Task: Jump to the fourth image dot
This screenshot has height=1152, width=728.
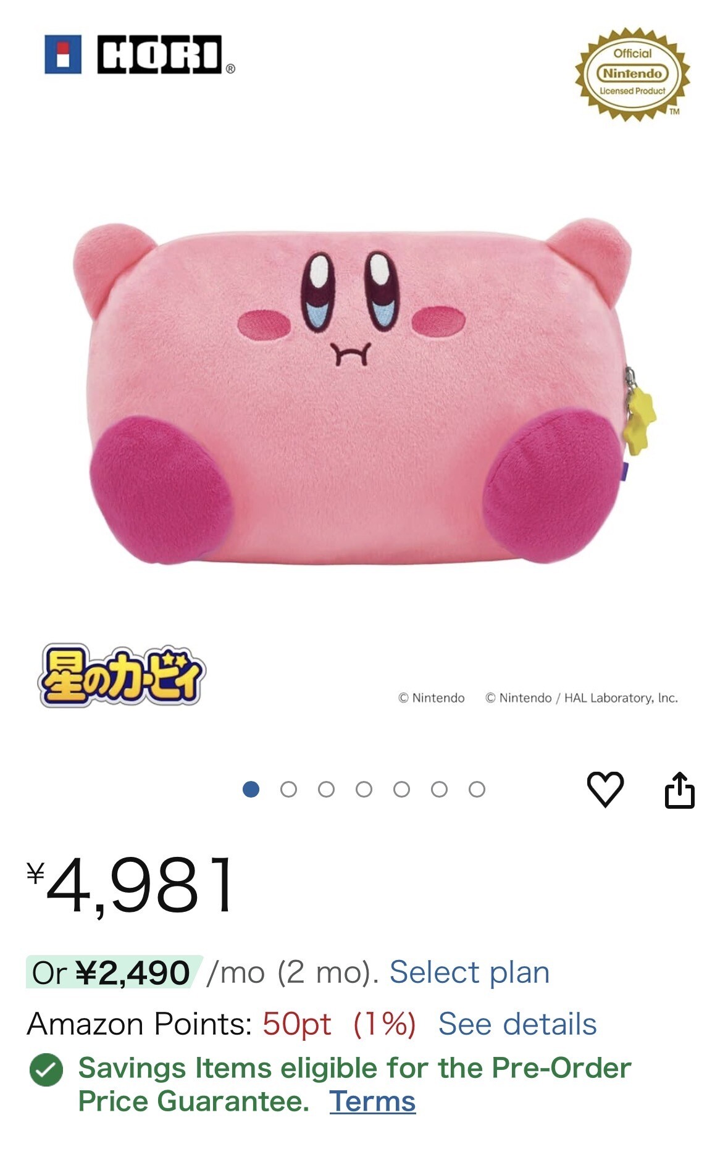Action: click(364, 789)
